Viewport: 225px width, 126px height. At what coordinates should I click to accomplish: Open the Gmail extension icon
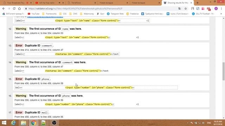tap(209, 9)
